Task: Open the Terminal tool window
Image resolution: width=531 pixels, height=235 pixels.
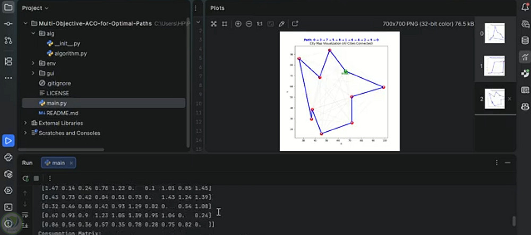Action: pyautogui.click(x=8, y=207)
